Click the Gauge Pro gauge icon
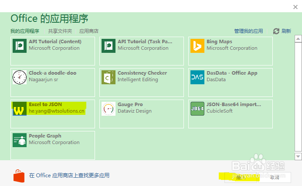The width and height of the screenshot is (302, 186). 109,109
